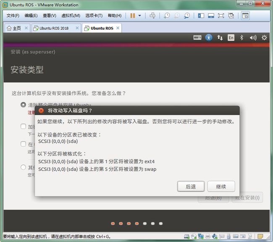Select the 清除整个磁盘并安装 Ubuntu radio option
Image resolution: width=273 pixels, height=242 pixels.
[x=23, y=105]
